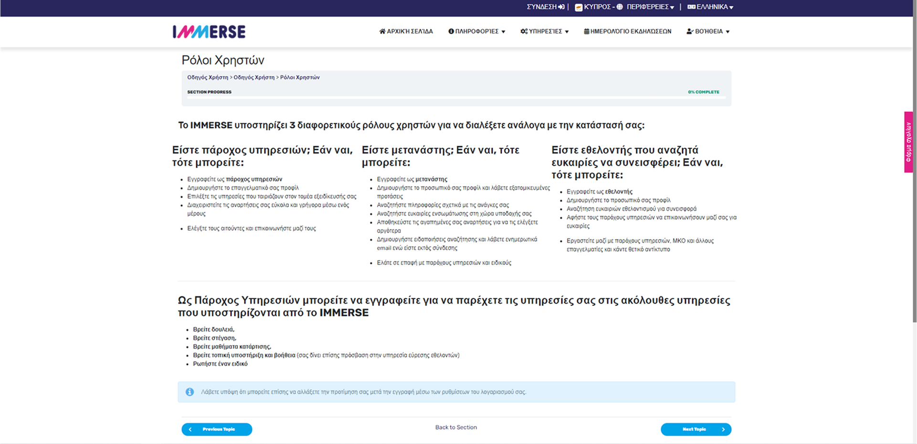Screen dimensions: 917x444
Task: Open the ΥΠΗΡΕΣΊΕΣ menu
Action: (x=545, y=31)
